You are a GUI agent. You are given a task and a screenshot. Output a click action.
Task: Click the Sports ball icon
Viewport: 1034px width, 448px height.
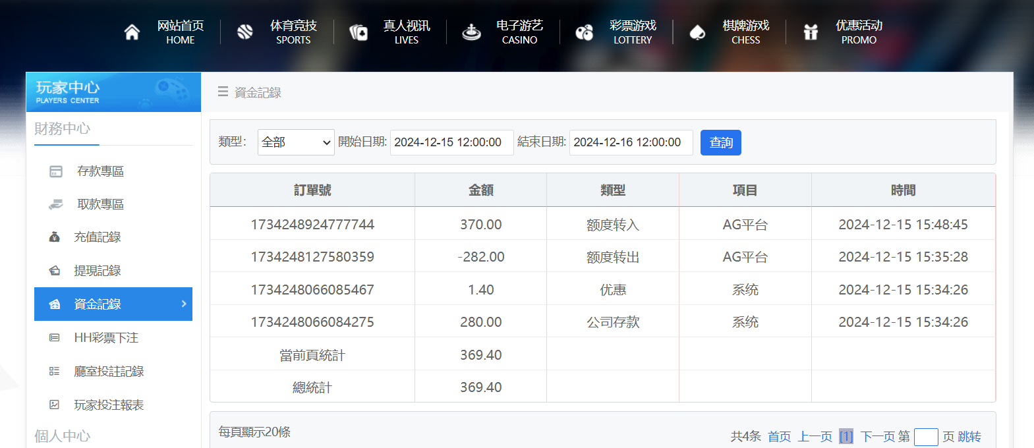(x=245, y=32)
